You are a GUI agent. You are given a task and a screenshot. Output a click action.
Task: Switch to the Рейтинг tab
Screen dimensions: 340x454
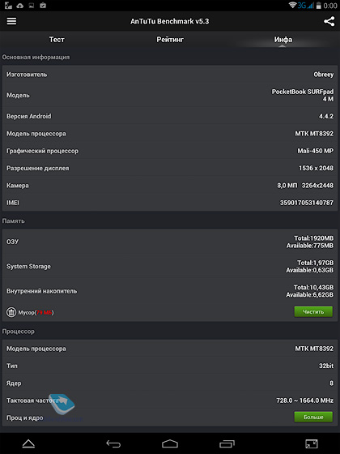pos(170,40)
